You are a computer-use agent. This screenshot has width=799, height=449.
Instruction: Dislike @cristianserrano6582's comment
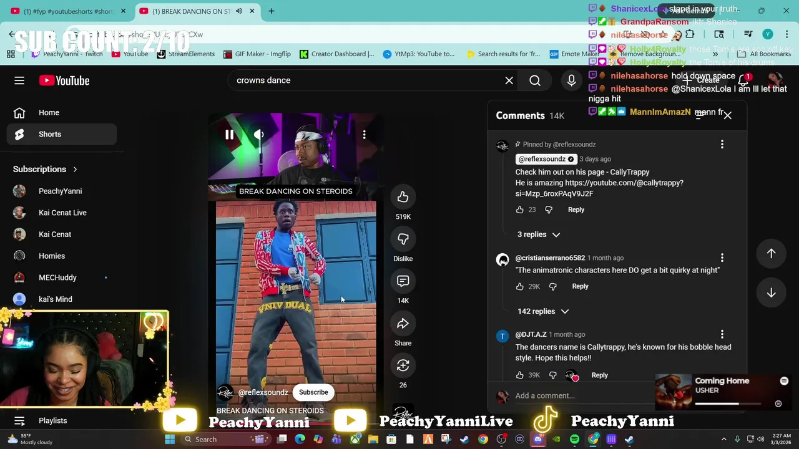click(x=552, y=287)
